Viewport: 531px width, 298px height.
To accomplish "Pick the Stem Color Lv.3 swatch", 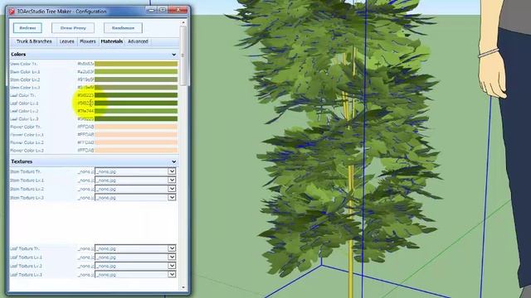I will point(136,88).
